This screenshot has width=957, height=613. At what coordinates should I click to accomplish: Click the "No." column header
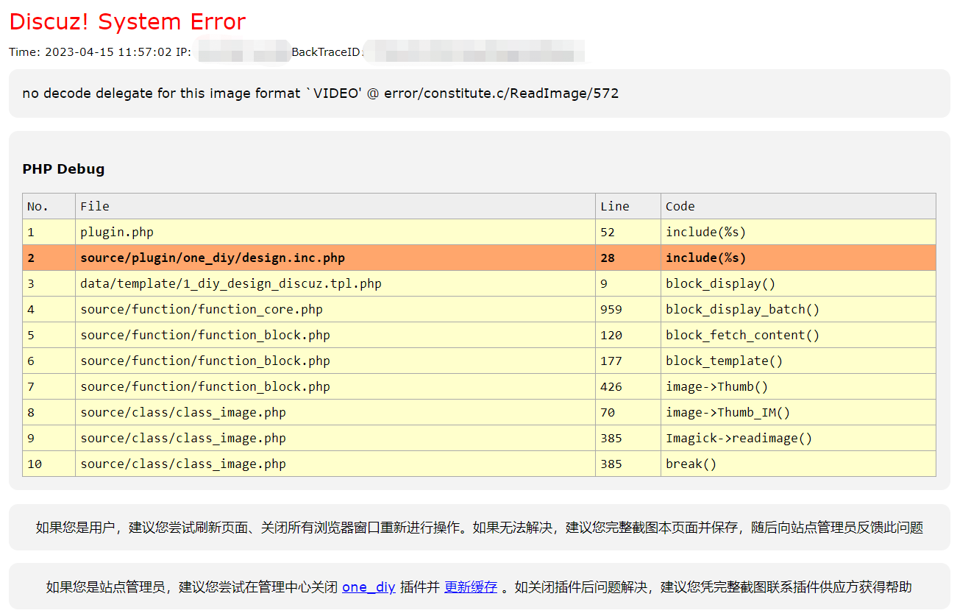(49, 206)
